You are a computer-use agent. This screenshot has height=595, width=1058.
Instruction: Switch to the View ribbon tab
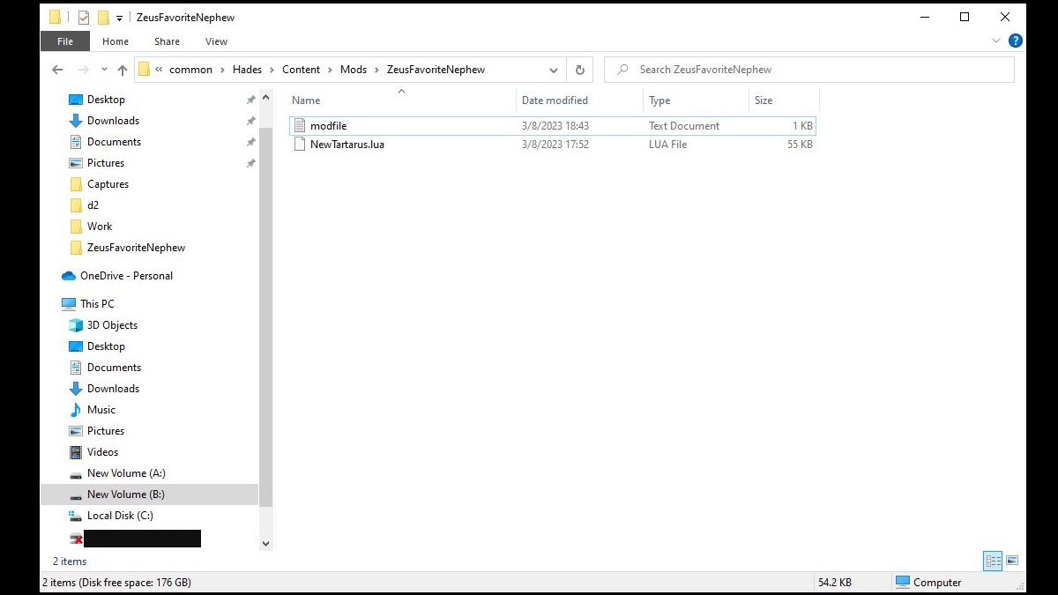tap(216, 41)
